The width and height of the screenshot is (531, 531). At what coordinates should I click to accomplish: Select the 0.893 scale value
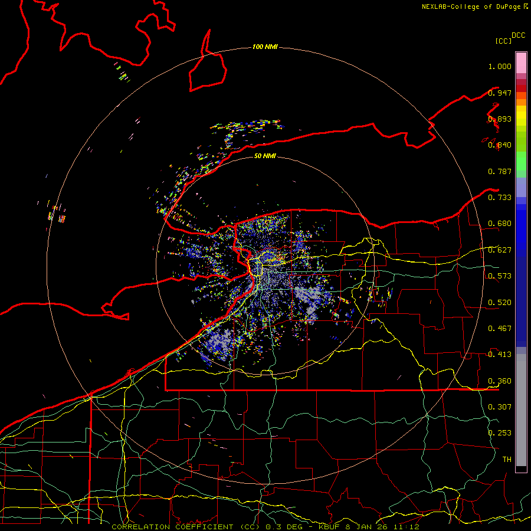[500, 119]
